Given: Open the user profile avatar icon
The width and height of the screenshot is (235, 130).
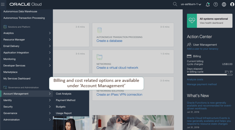Looking at the screenshot, I should [232, 4].
